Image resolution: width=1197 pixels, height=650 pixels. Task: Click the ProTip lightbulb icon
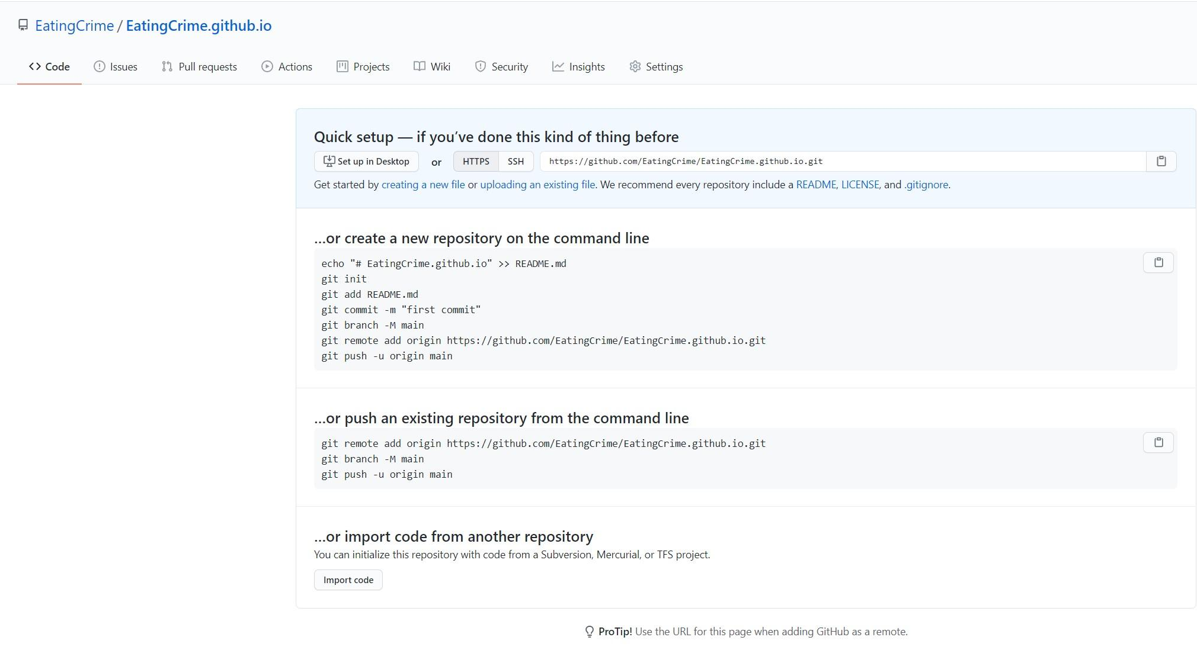pos(589,632)
